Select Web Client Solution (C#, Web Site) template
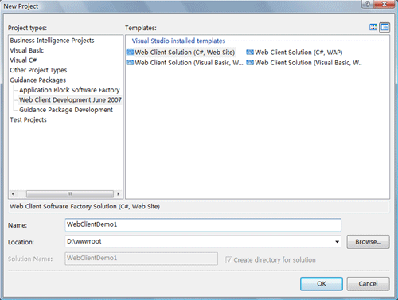 (x=185, y=53)
